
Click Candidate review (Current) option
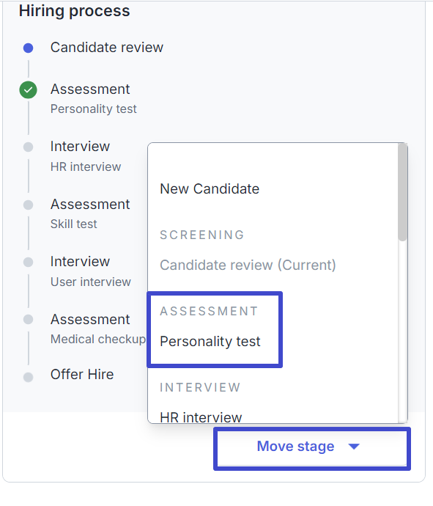pos(248,265)
